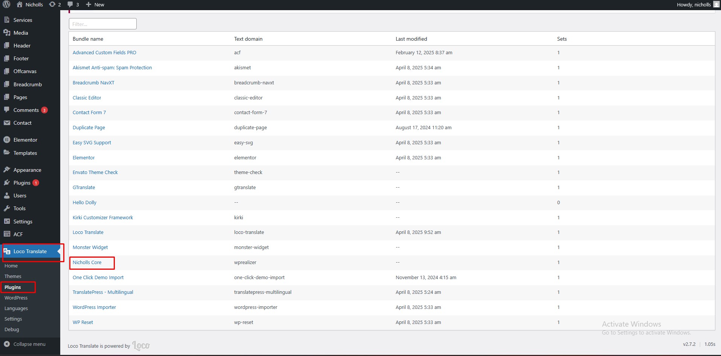Click the Loco logo in footer
Viewport: 721px width, 356px height.
[x=141, y=345]
